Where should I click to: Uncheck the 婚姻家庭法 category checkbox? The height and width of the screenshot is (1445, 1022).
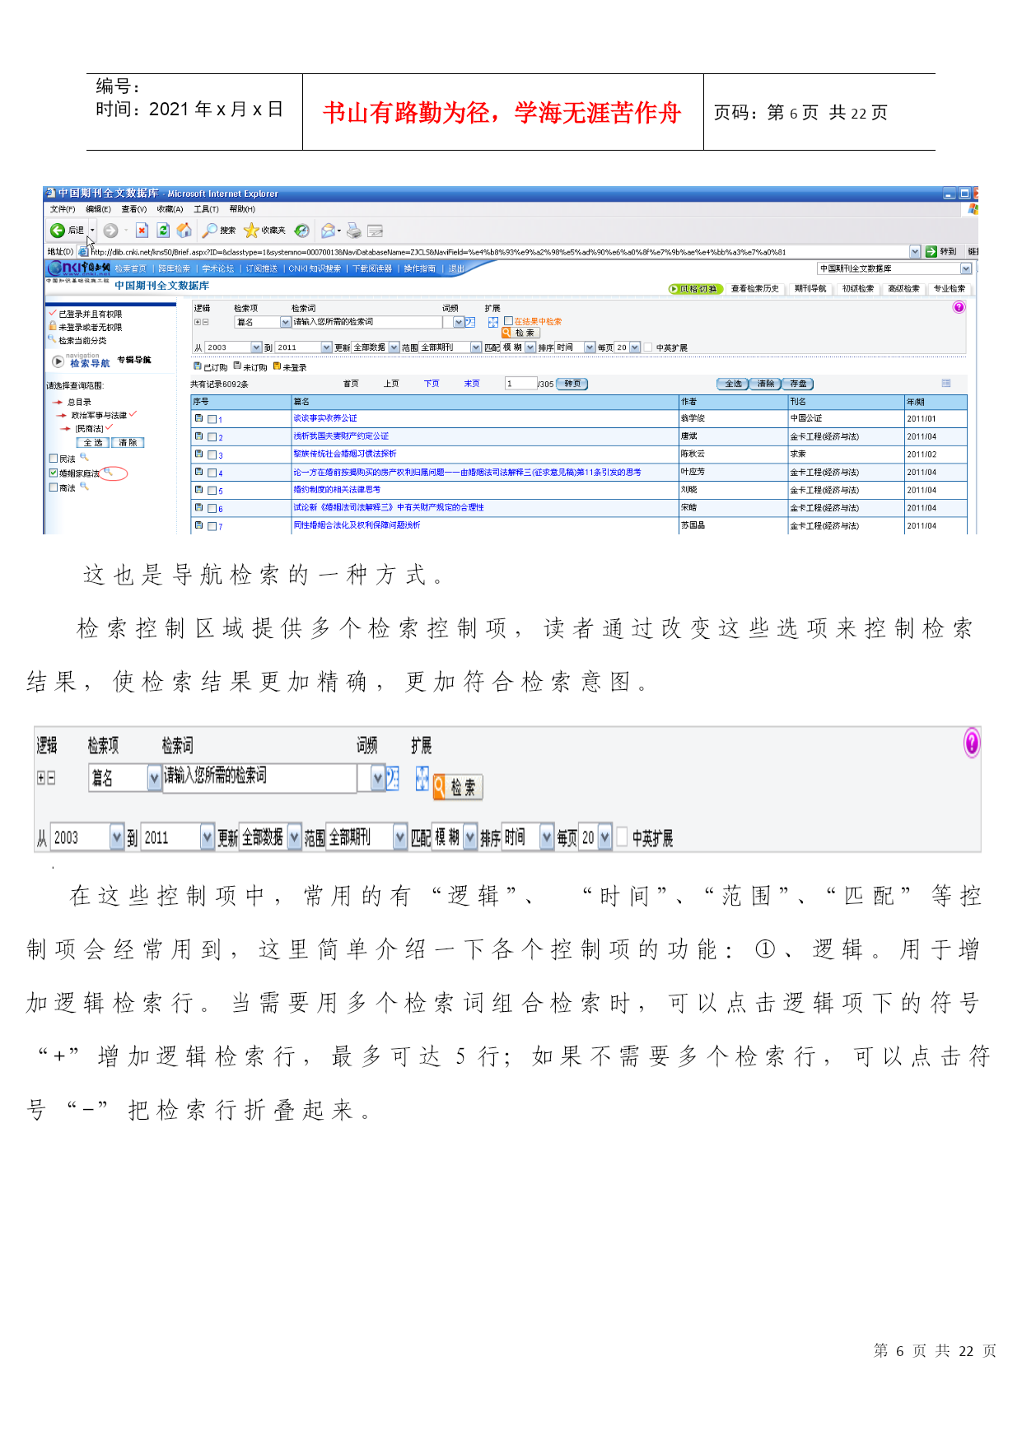pyautogui.click(x=54, y=473)
